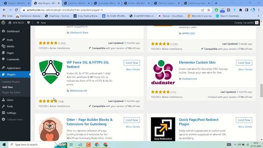The height and width of the screenshot is (148, 263).
Task: View More Details for Otter plugin
Action: click(x=133, y=127)
